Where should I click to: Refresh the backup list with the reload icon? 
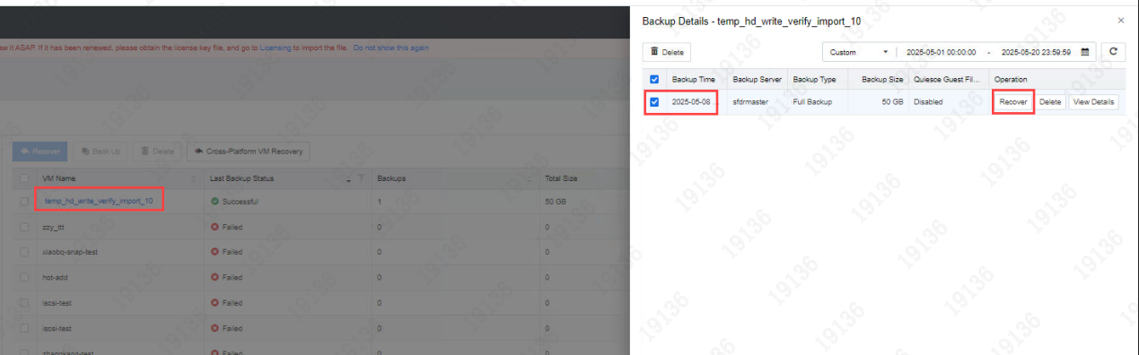(1114, 52)
